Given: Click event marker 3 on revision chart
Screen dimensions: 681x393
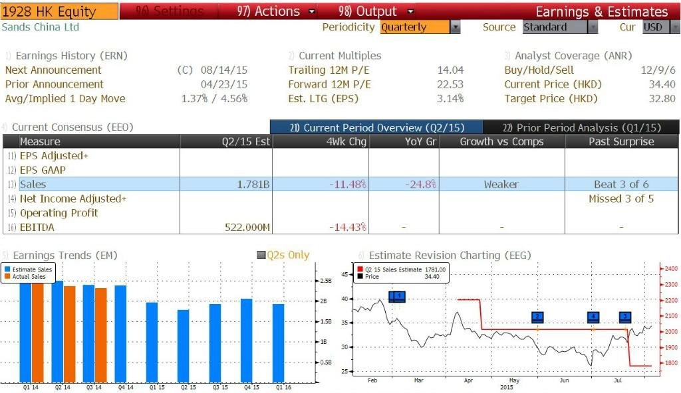Looking at the screenshot, I should pyautogui.click(x=625, y=317).
